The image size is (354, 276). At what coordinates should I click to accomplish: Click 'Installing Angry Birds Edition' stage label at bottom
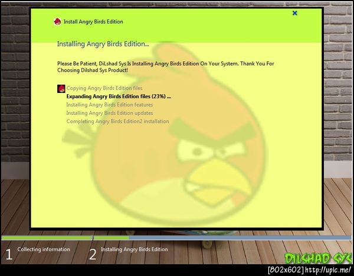pyautogui.click(x=135, y=250)
